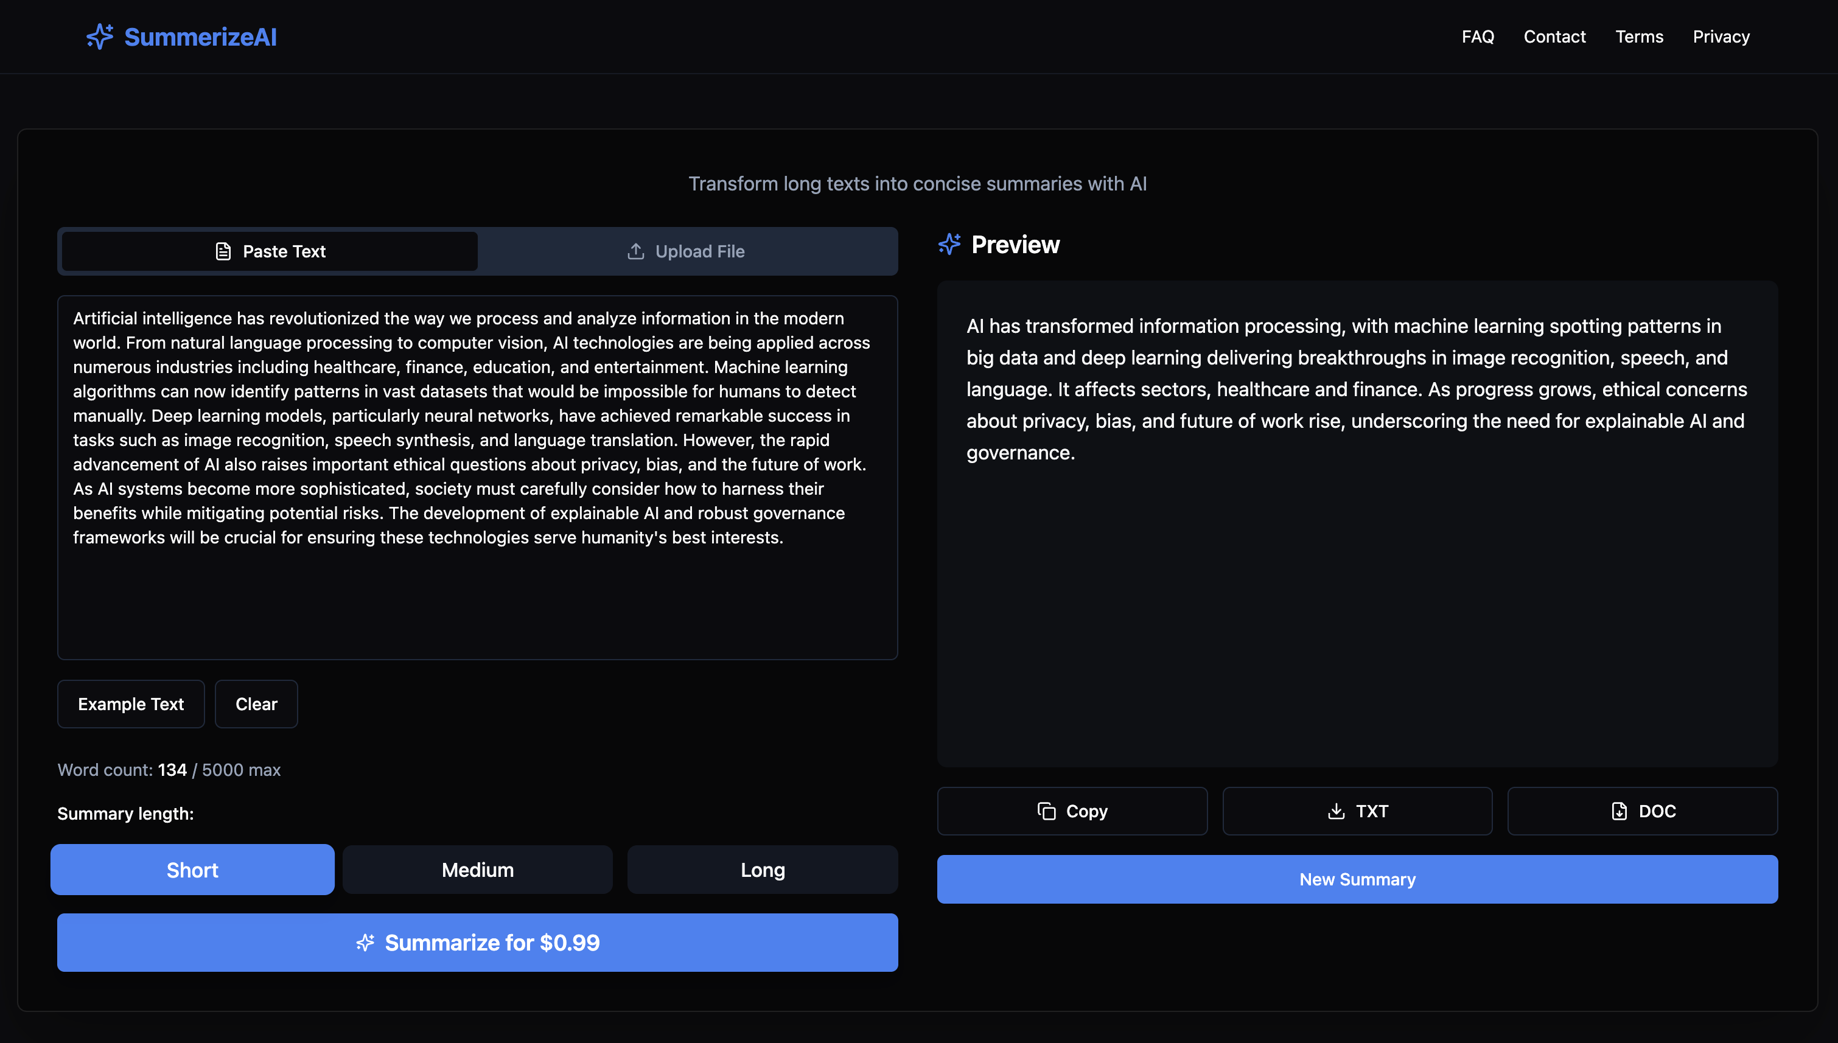The width and height of the screenshot is (1838, 1043).
Task: Click the document icon beside Paste Text
Action: pos(223,251)
